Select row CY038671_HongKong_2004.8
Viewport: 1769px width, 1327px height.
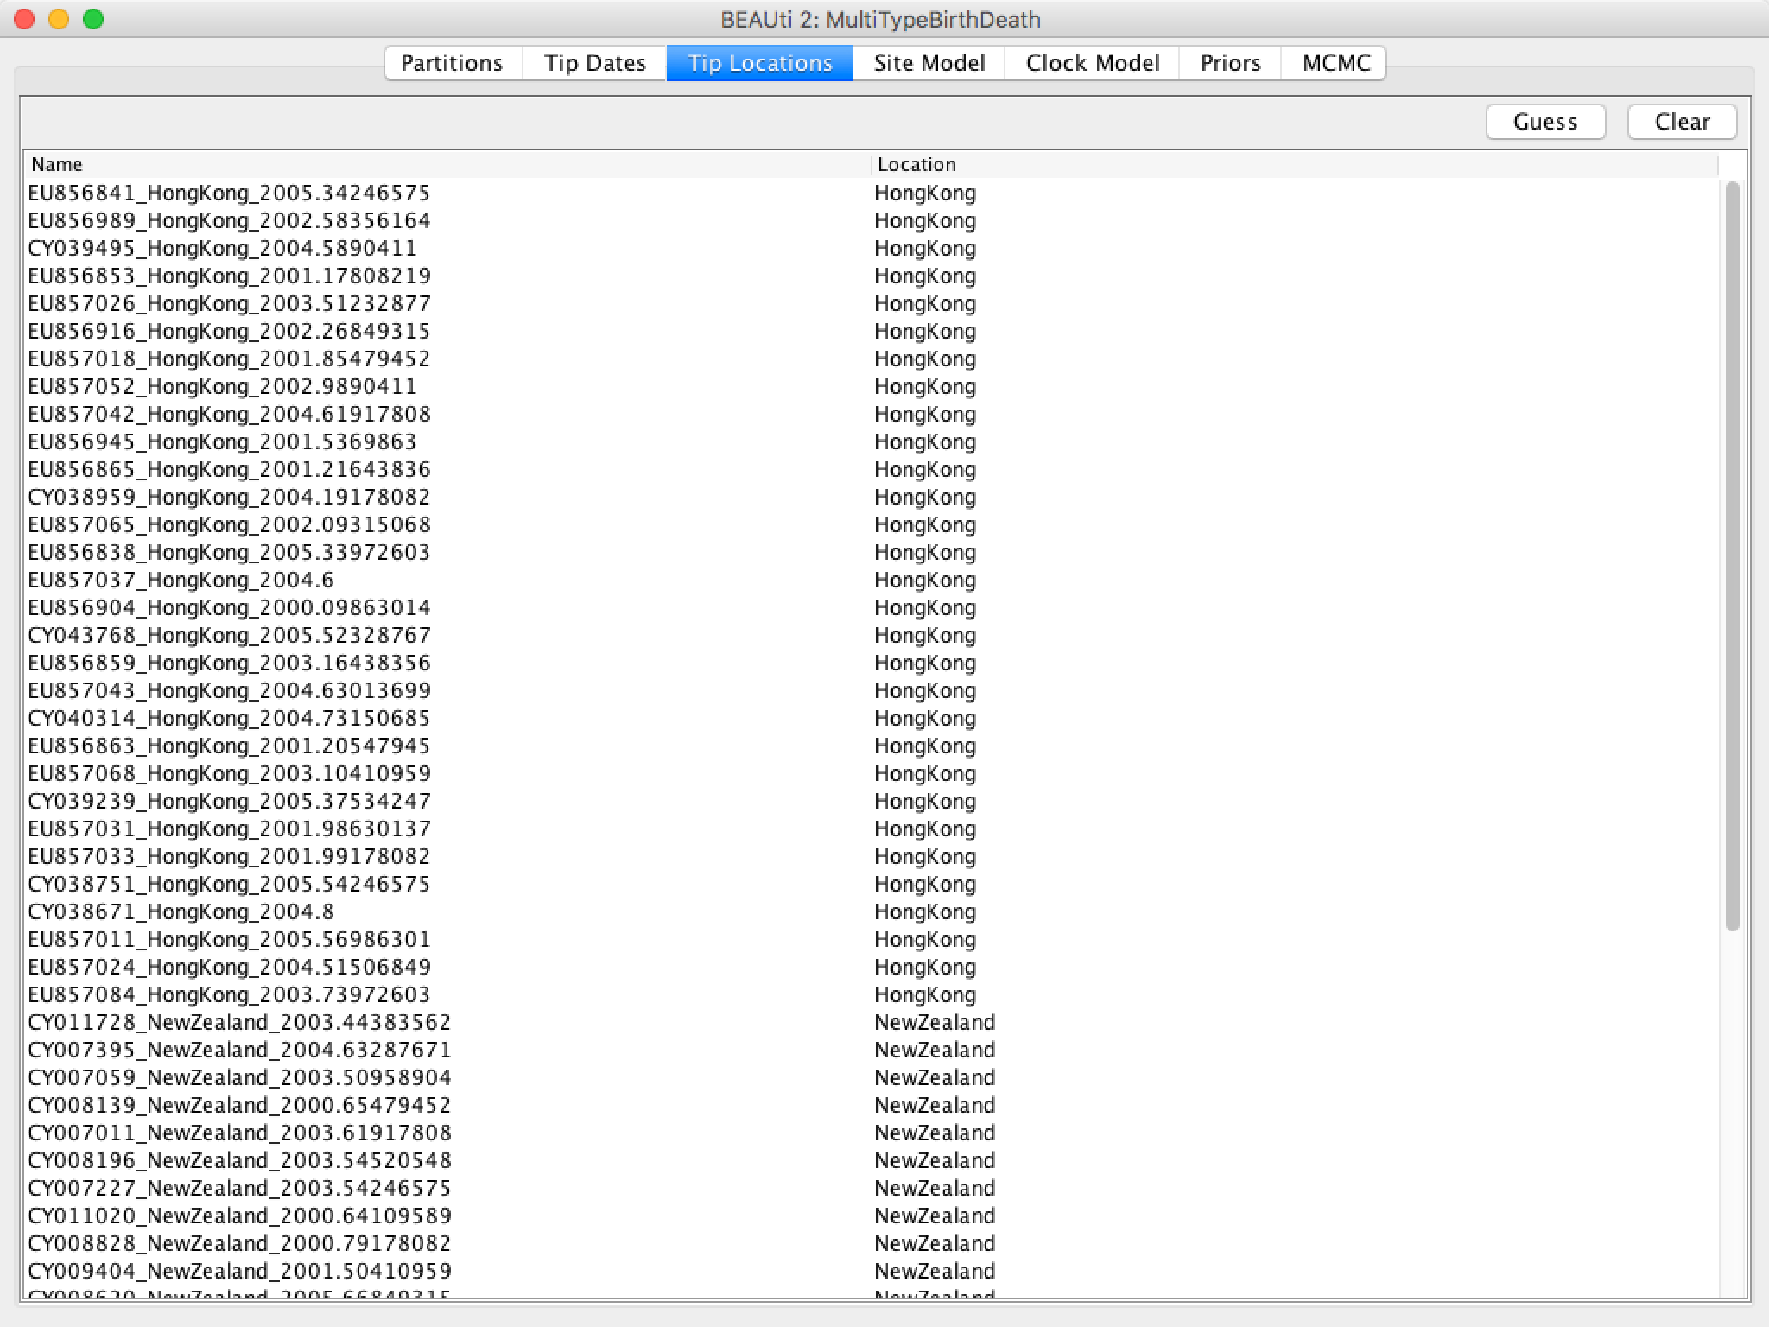click(x=181, y=911)
